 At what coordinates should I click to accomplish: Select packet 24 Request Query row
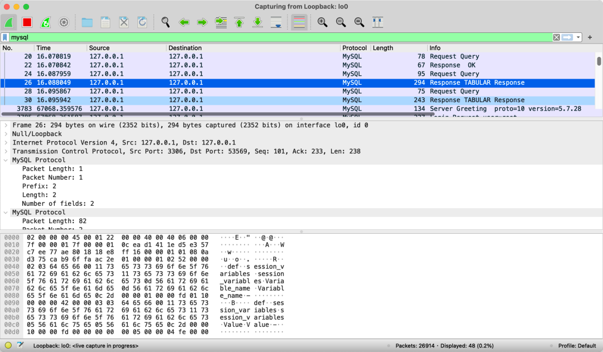298,74
